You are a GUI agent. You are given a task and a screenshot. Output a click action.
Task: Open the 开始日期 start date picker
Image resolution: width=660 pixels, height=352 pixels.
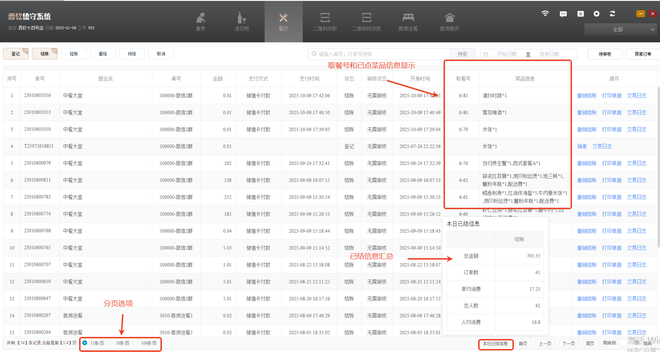(x=506, y=54)
